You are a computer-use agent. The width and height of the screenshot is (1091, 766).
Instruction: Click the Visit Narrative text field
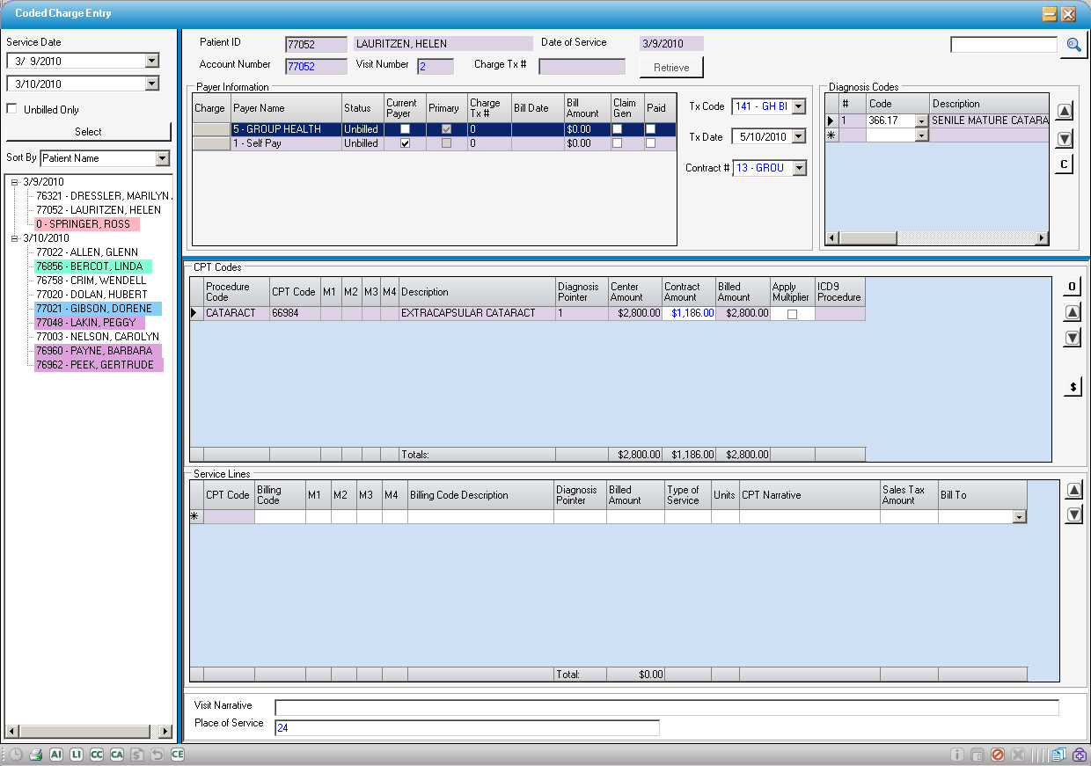[666, 708]
